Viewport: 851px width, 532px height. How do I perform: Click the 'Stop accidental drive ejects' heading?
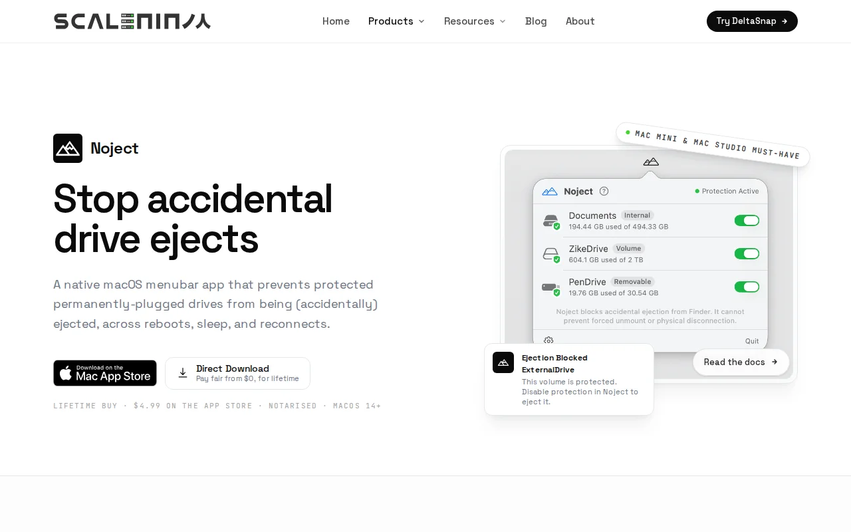[193, 218]
